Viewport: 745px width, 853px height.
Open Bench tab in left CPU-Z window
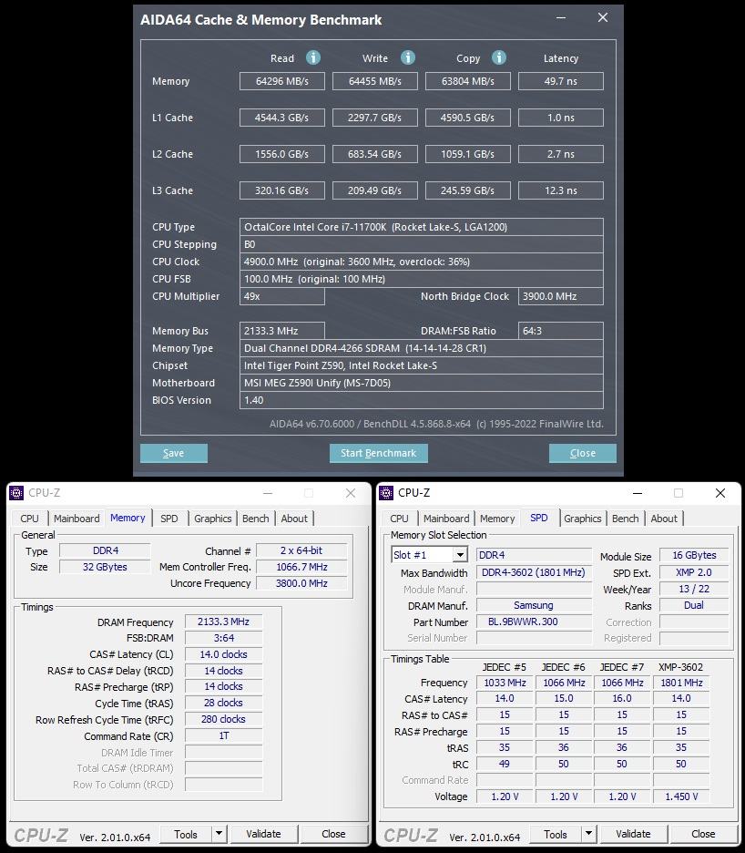tap(256, 519)
